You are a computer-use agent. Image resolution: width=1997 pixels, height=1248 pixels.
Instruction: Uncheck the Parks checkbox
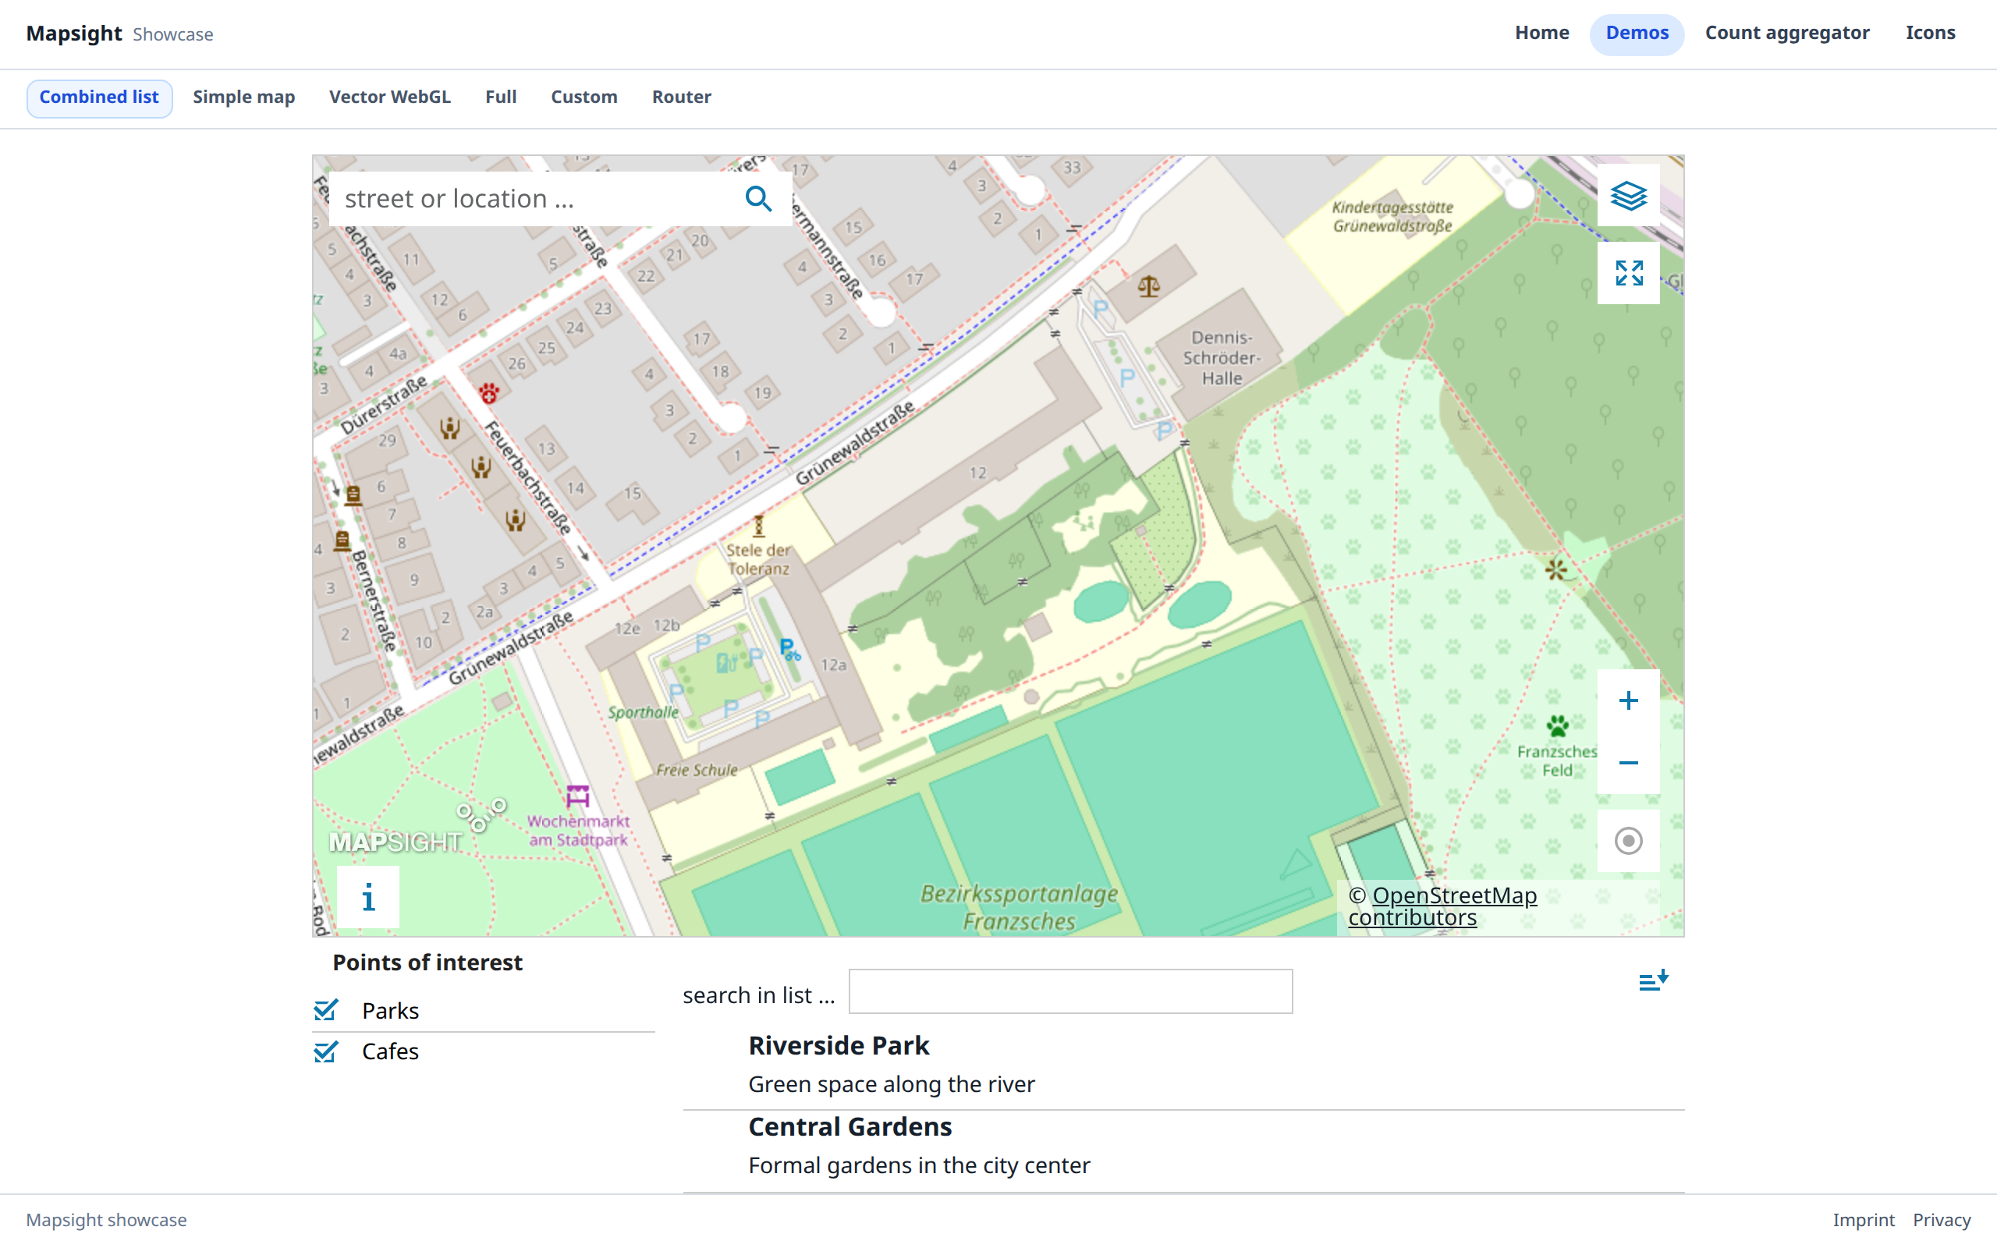pos(326,1010)
